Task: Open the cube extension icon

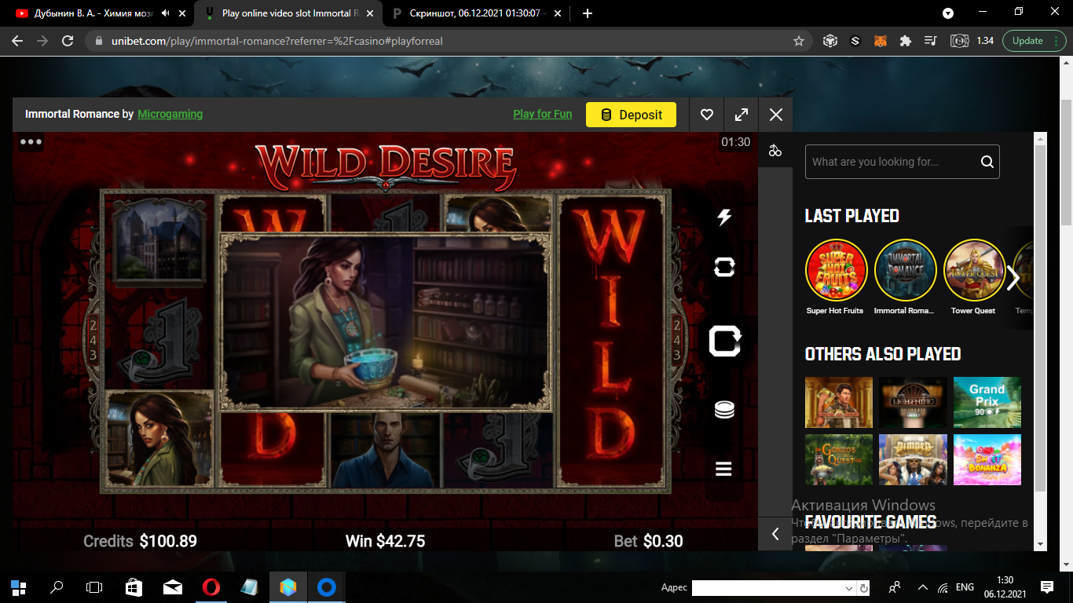Action: [830, 41]
